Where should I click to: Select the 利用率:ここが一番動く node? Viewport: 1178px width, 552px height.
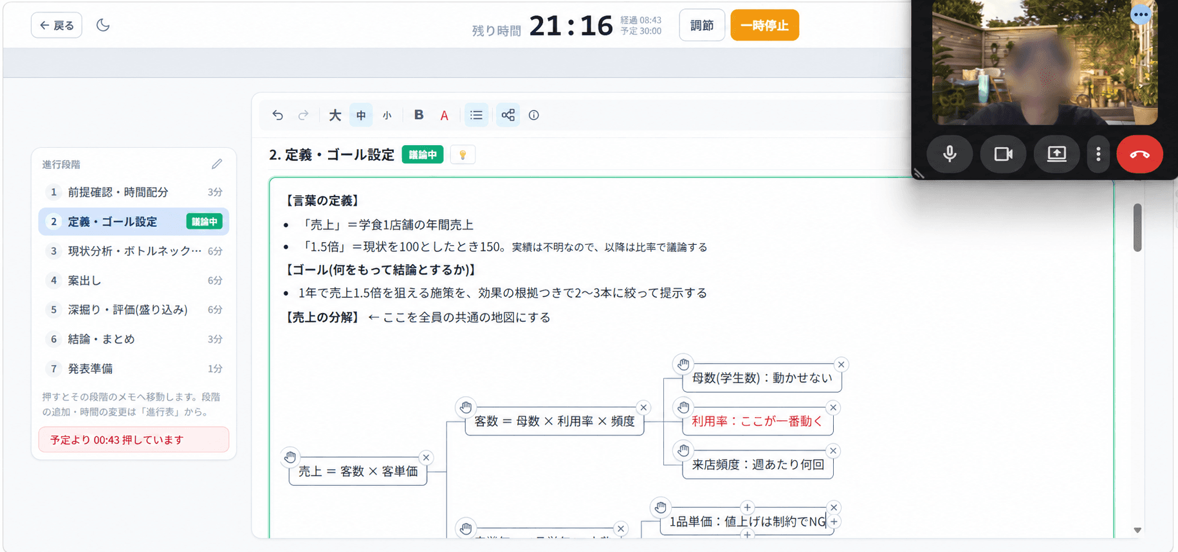click(758, 422)
